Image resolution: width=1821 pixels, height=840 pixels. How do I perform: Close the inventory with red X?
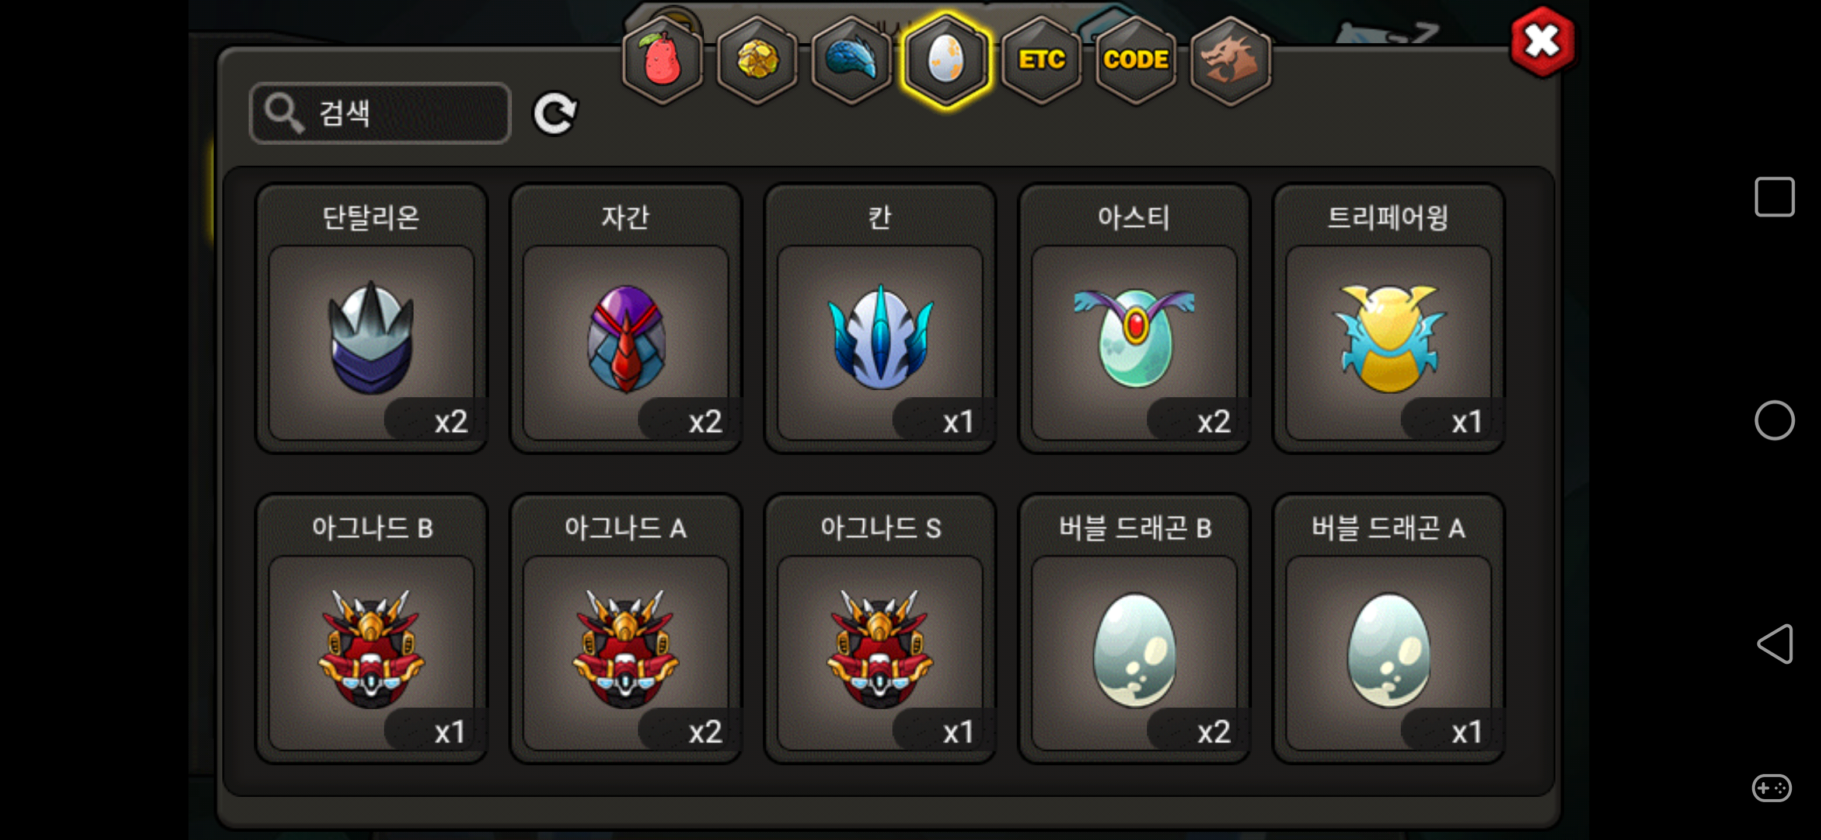pos(1542,41)
